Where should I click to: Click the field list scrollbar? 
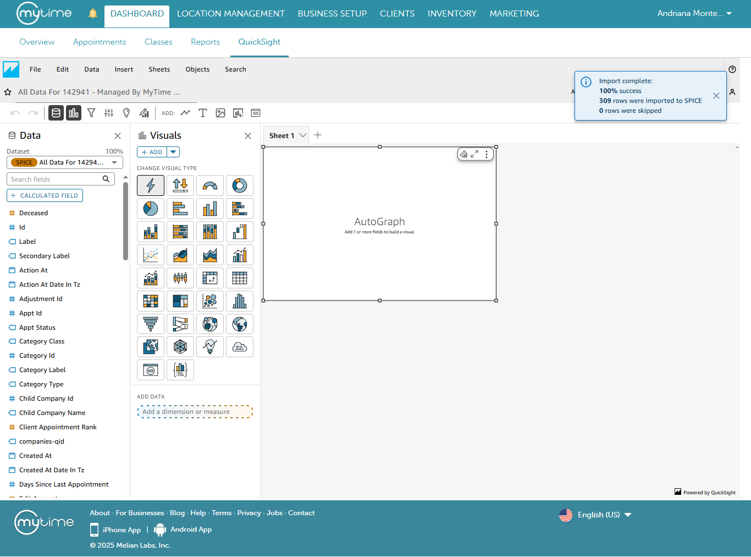(x=125, y=220)
